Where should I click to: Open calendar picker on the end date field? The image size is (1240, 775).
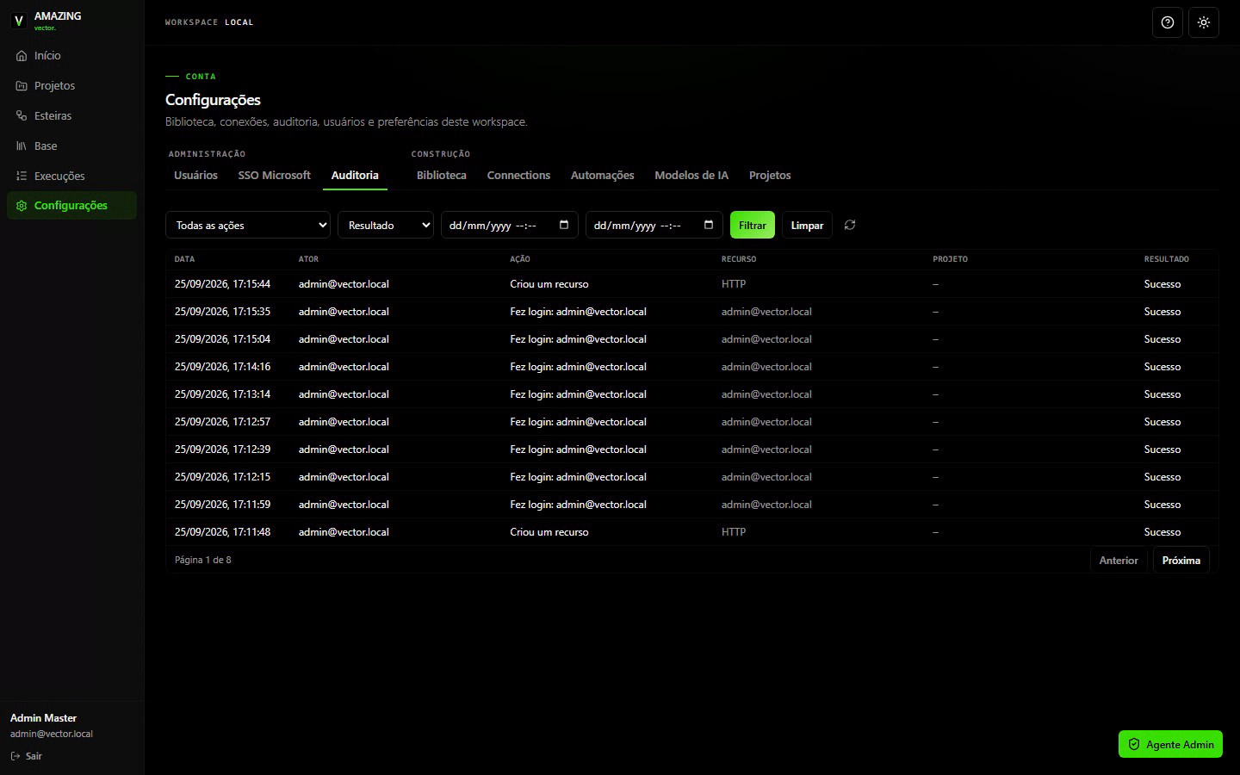(x=709, y=225)
